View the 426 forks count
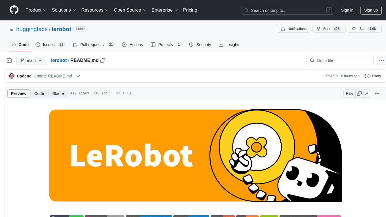386x217 pixels. (x=337, y=29)
